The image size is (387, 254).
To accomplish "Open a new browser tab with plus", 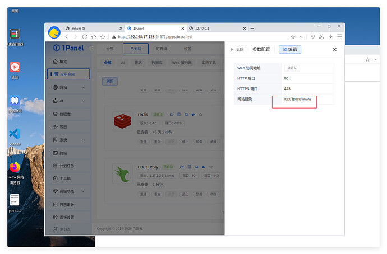I will 252,28.
